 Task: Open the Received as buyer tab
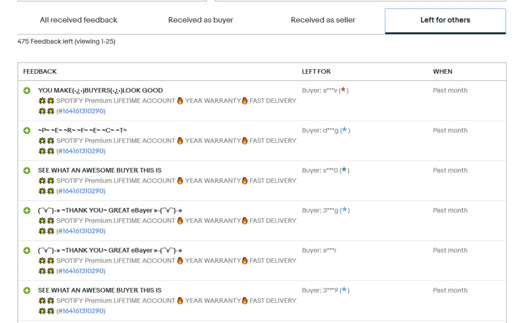coord(200,20)
